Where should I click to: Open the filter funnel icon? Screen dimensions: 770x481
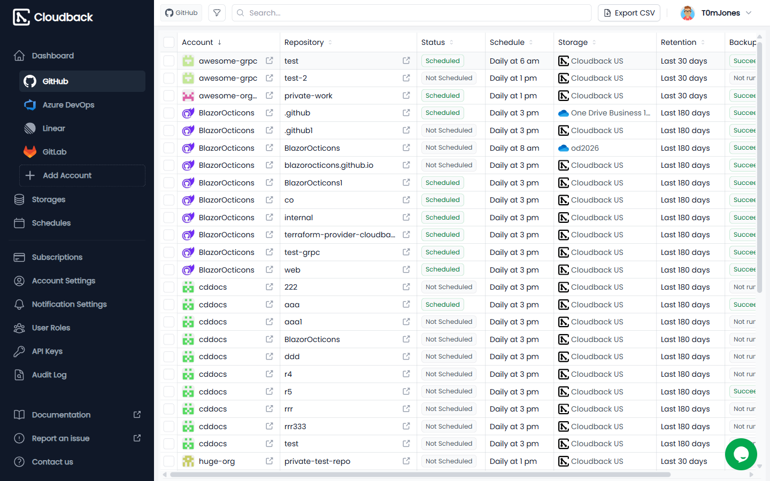tap(217, 13)
